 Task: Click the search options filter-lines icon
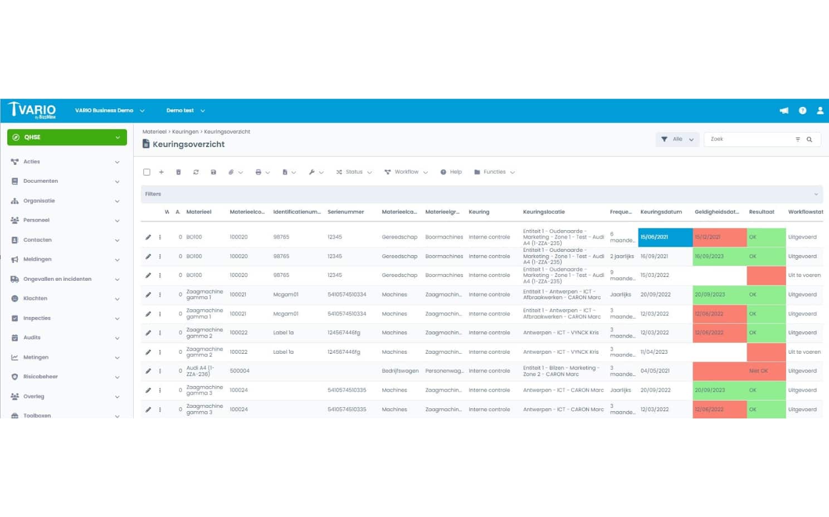[798, 139]
